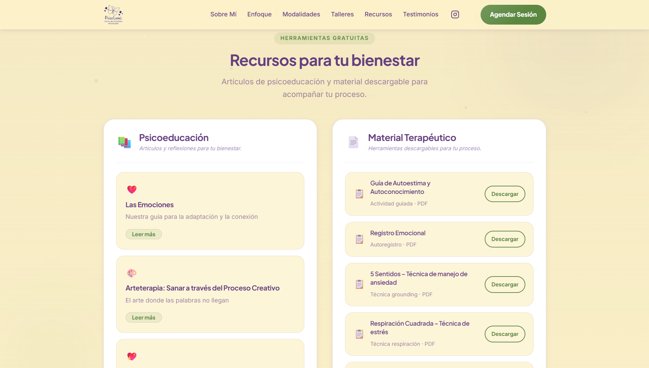Click the 'Autoregistro · PDF' label
The height and width of the screenshot is (368, 649).
tap(393, 244)
